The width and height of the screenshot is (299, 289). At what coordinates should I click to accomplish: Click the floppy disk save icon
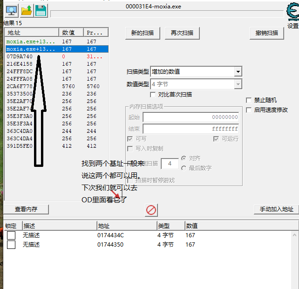[x=40, y=10]
